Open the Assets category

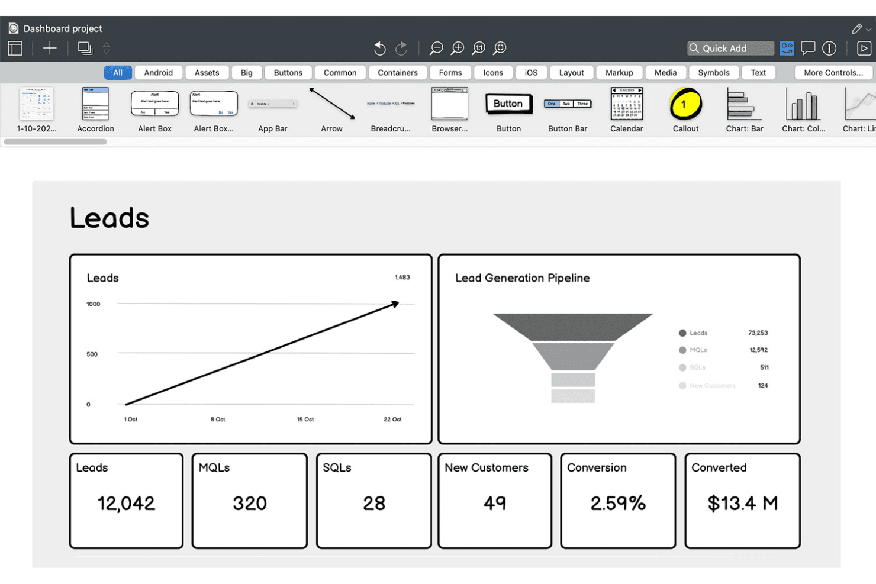pos(207,73)
